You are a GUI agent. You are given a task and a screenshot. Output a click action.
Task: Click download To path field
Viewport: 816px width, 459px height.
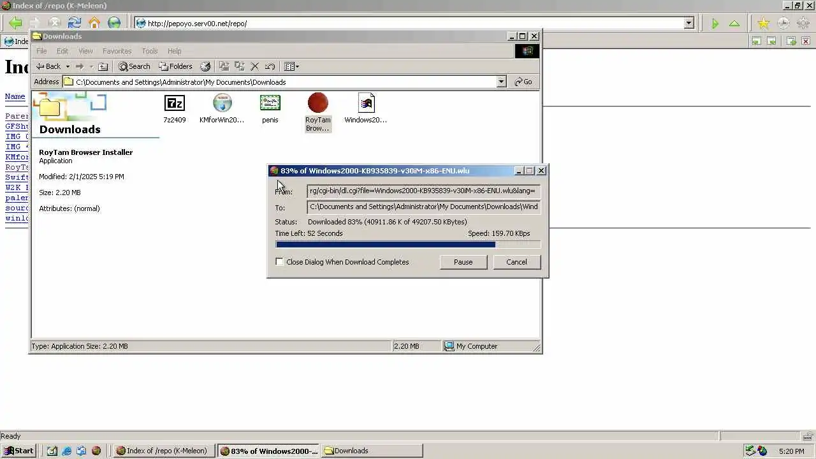tap(424, 207)
